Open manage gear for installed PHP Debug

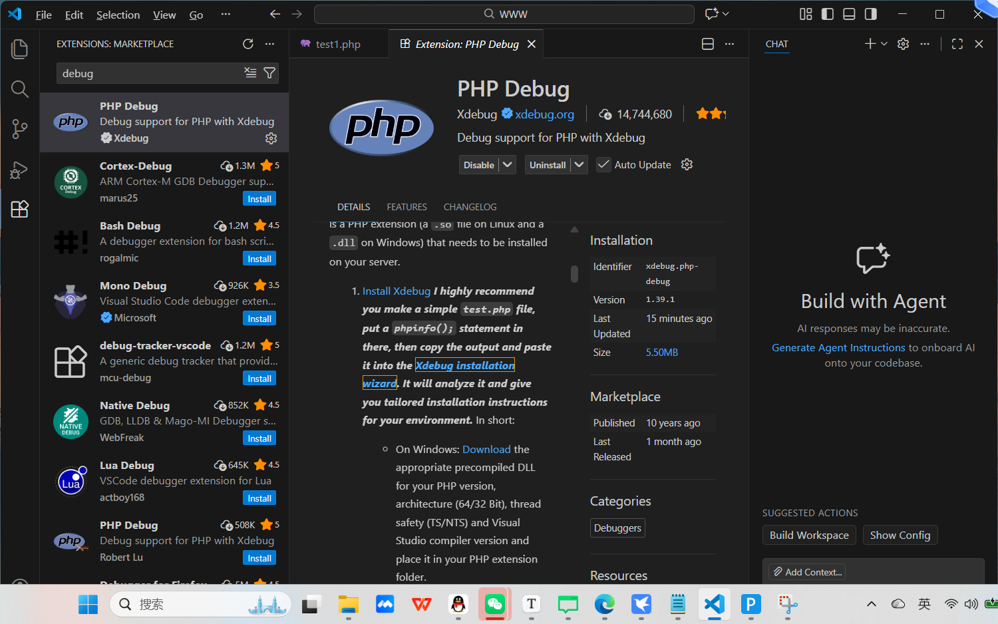(271, 138)
